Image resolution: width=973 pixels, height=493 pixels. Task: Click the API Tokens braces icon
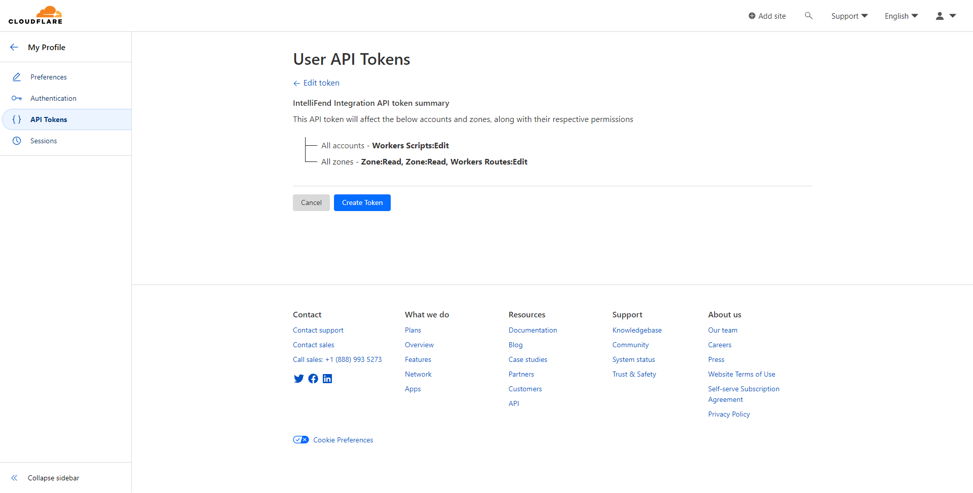[17, 119]
